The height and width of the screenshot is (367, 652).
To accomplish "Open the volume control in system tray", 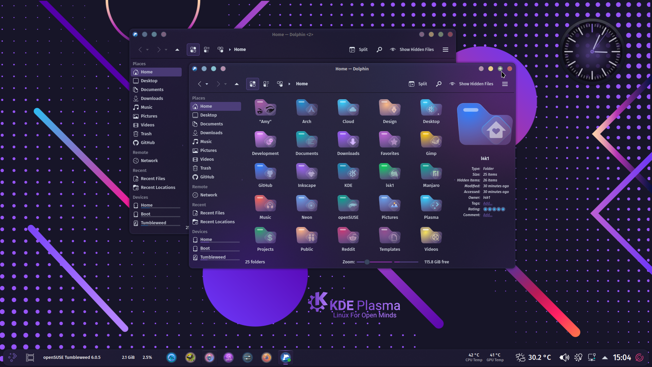I will (564, 357).
